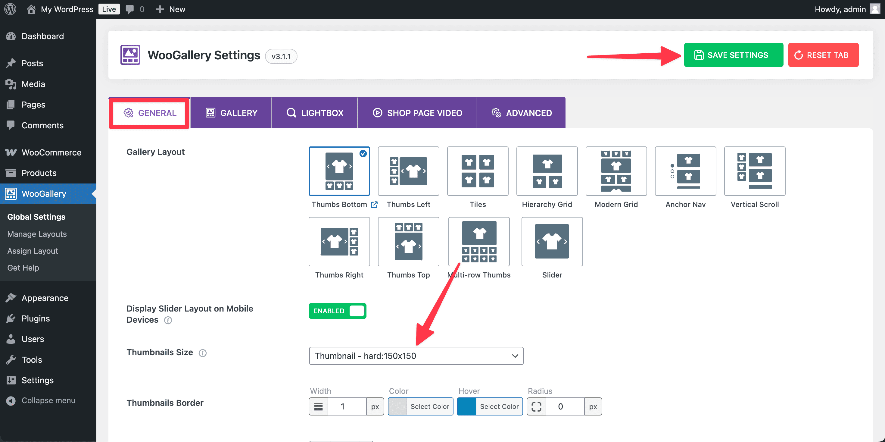885x442 pixels.
Task: Click the border width input field
Action: [x=347, y=406]
